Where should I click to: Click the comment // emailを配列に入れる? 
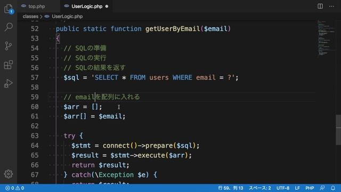(x=102, y=97)
